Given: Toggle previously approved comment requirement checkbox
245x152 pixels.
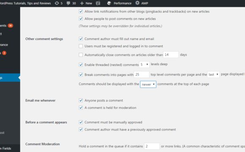Looking at the screenshot, I should (81, 130).
